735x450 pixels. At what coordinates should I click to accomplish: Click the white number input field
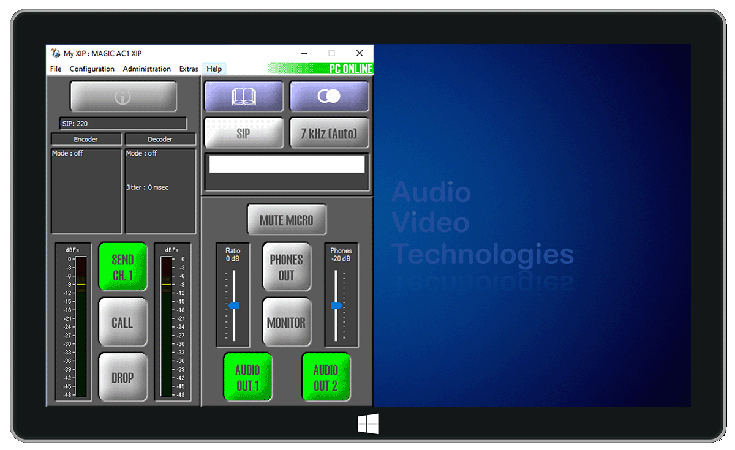click(287, 164)
